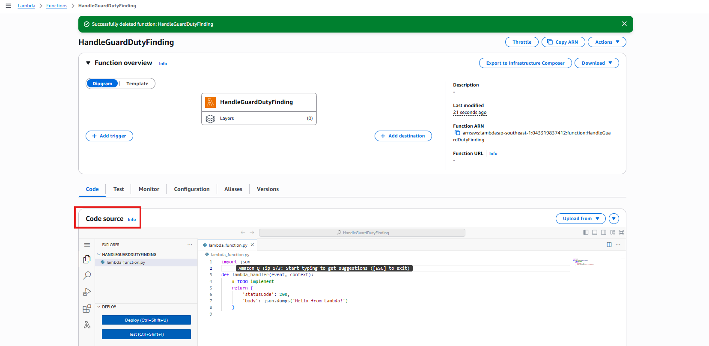This screenshot has width=709, height=346.
Task: Dismiss the green success notification banner
Action: point(624,24)
